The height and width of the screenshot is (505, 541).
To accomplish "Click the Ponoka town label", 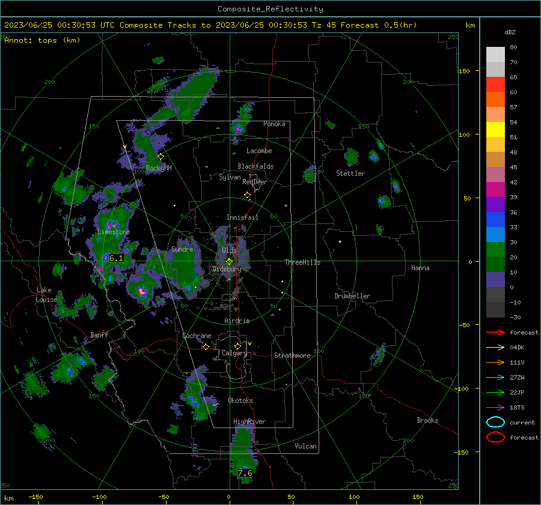I will click(x=274, y=124).
